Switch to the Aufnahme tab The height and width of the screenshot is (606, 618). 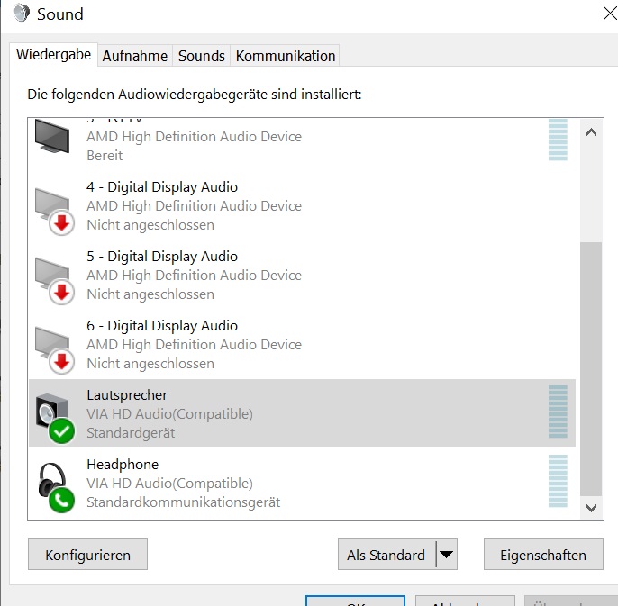click(x=135, y=56)
